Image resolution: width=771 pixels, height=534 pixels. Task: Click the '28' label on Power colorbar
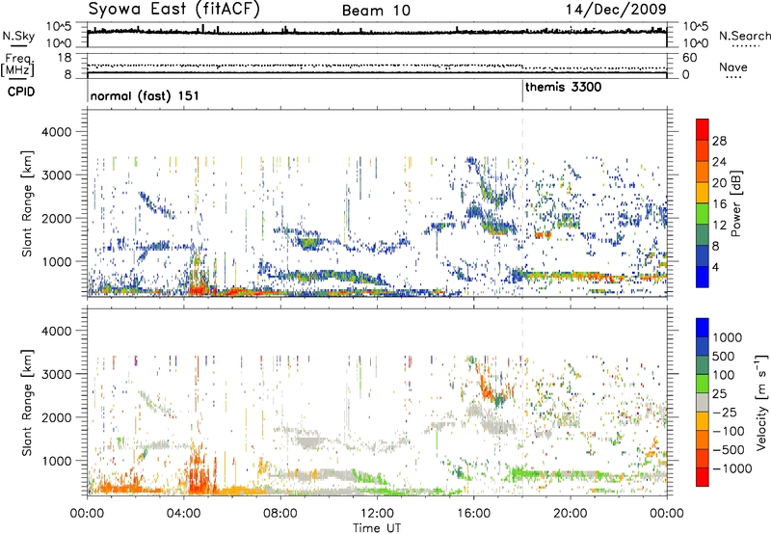tap(719, 141)
